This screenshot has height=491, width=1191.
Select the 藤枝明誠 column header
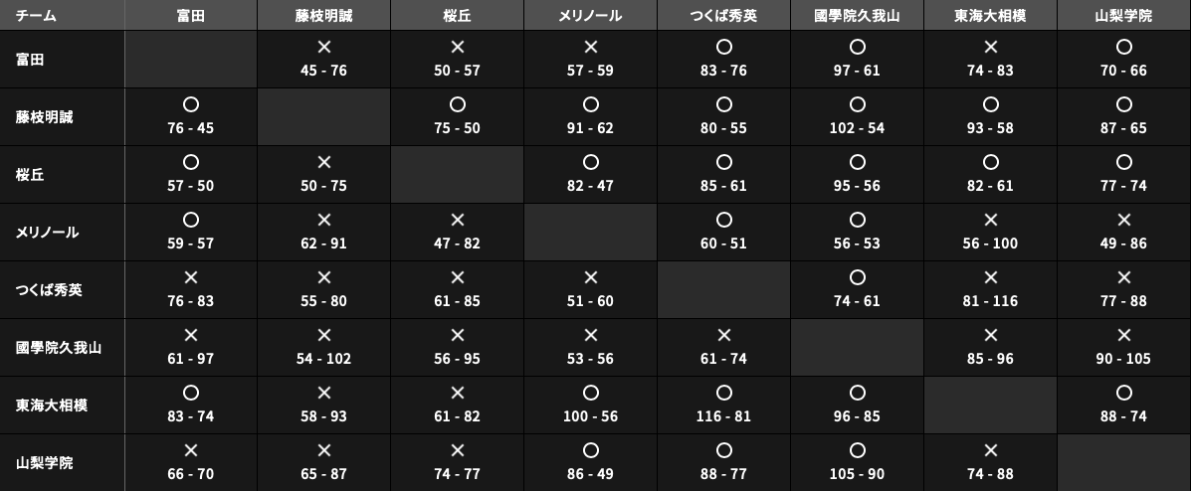pos(323,16)
